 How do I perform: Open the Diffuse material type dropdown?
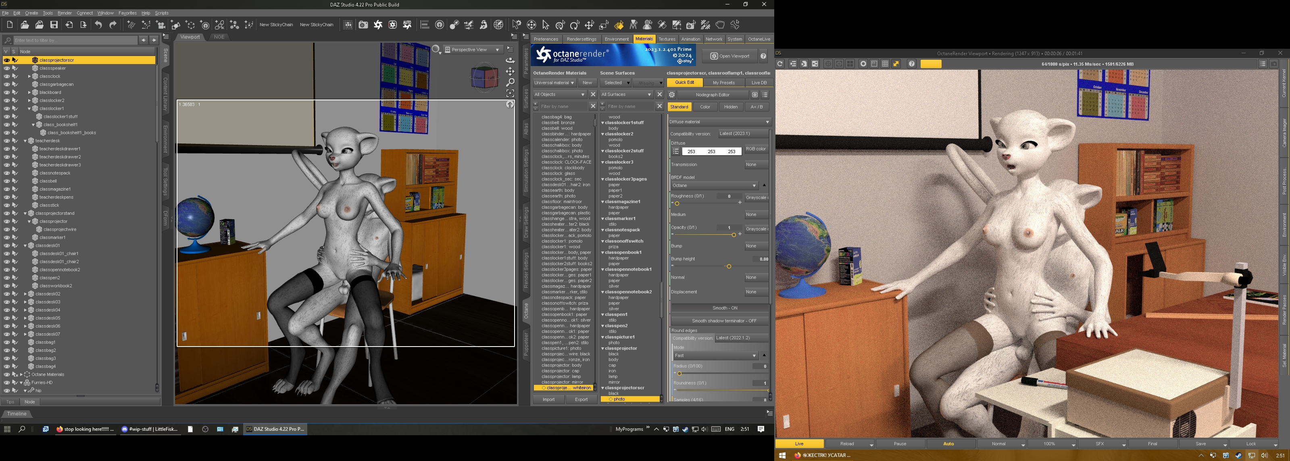(720, 122)
